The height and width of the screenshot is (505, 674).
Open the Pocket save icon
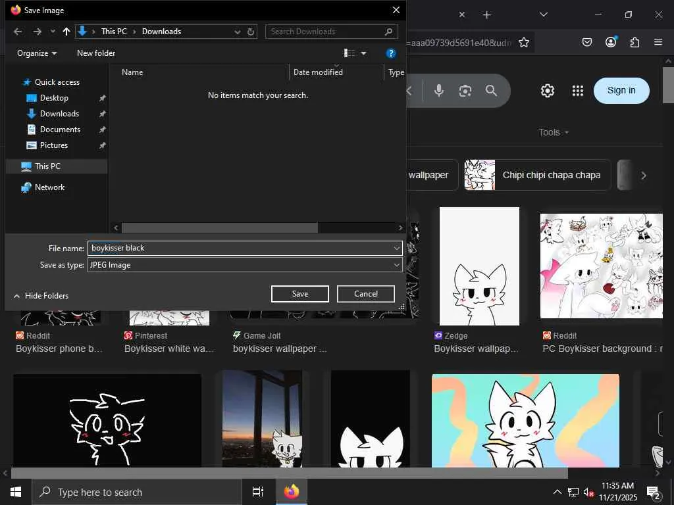[586, 42]
